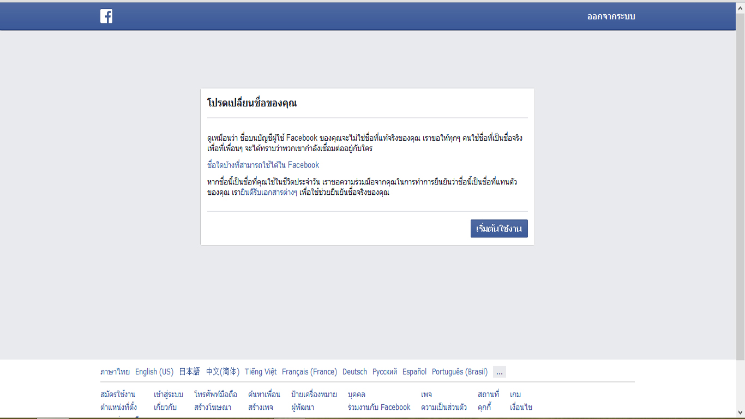The height and width of the screenshot is (419, 745).
Task: Open the ผู้พัฒนา footer link
Action: coord(303,407)
